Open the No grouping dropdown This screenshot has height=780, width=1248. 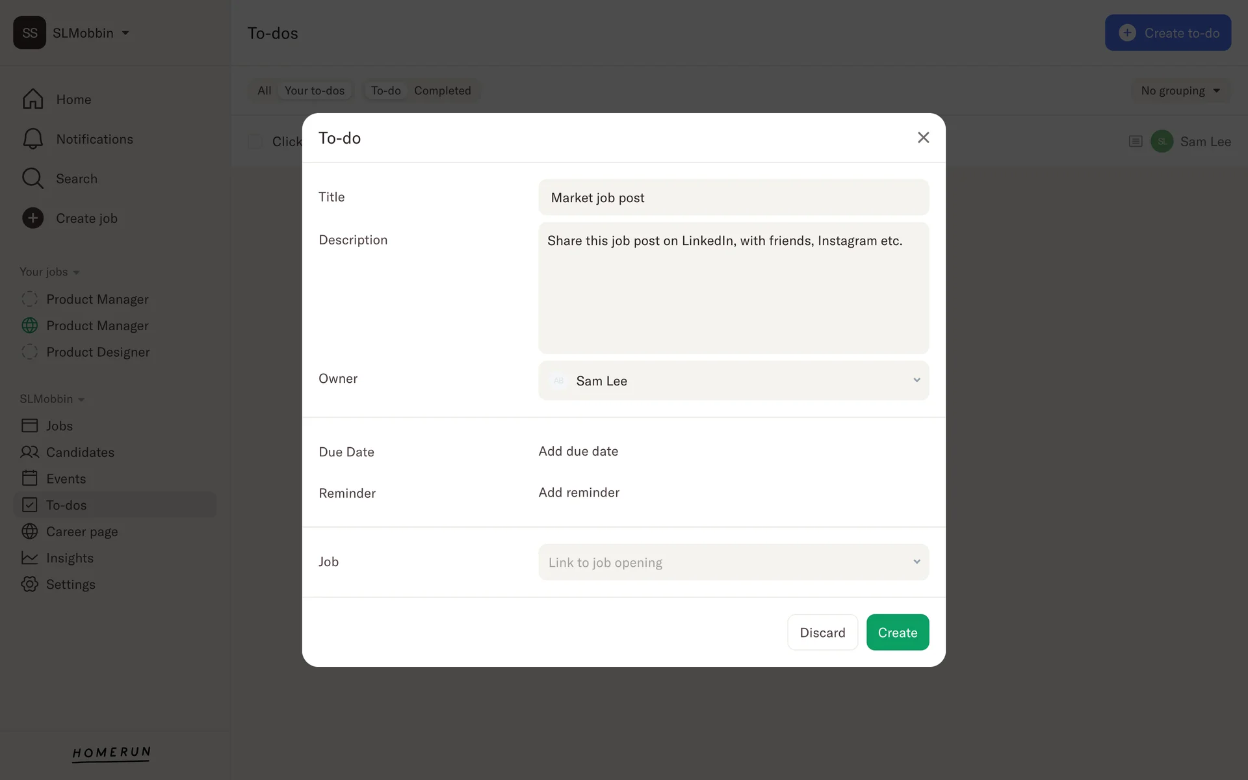[x=1180, y=90]
